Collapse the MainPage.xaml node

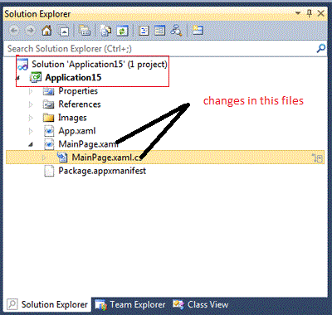(32, 144)
